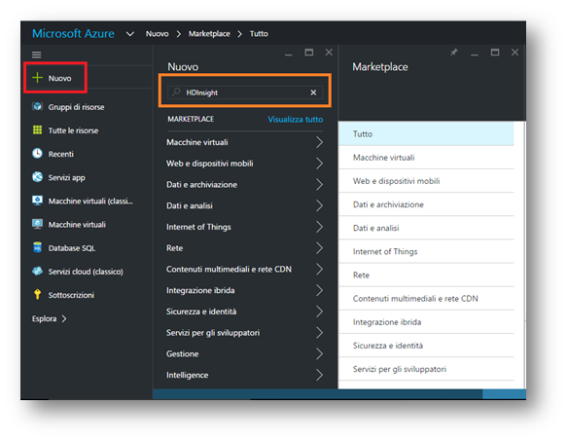Open the Recenti clock icon
This screenshot has height=441, width=567.
[37, 154]
